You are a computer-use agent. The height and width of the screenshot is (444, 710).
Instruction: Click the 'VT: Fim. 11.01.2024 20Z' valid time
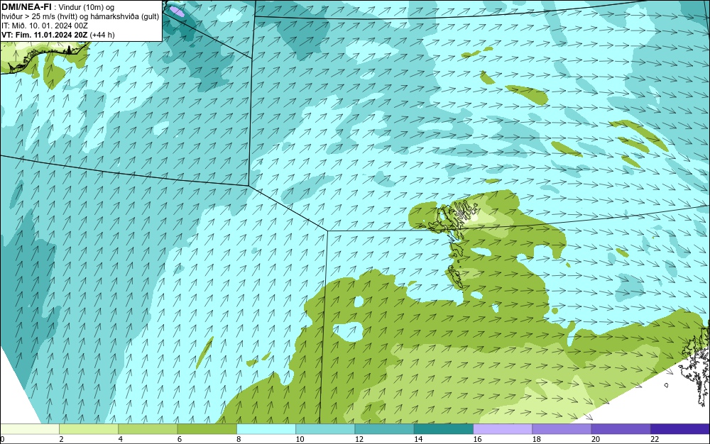pos(45,35)
